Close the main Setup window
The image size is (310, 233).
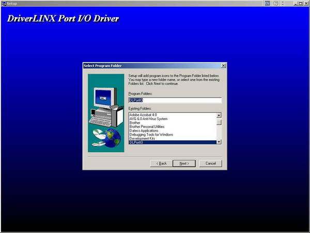(x=306, y=4)
